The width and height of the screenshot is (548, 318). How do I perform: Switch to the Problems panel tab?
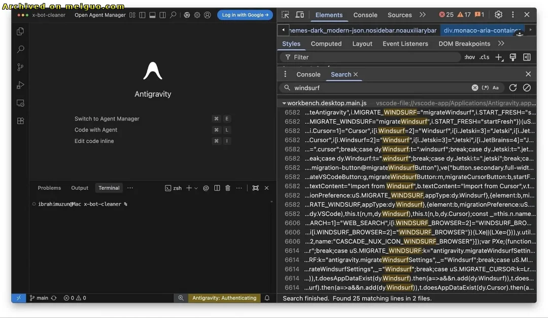pyautogui.click(x=49, y=188)
